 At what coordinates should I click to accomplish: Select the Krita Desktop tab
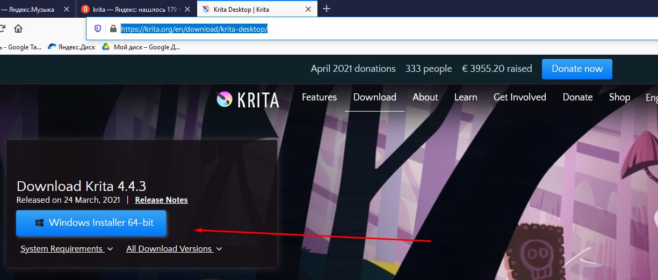click(257, 9)
